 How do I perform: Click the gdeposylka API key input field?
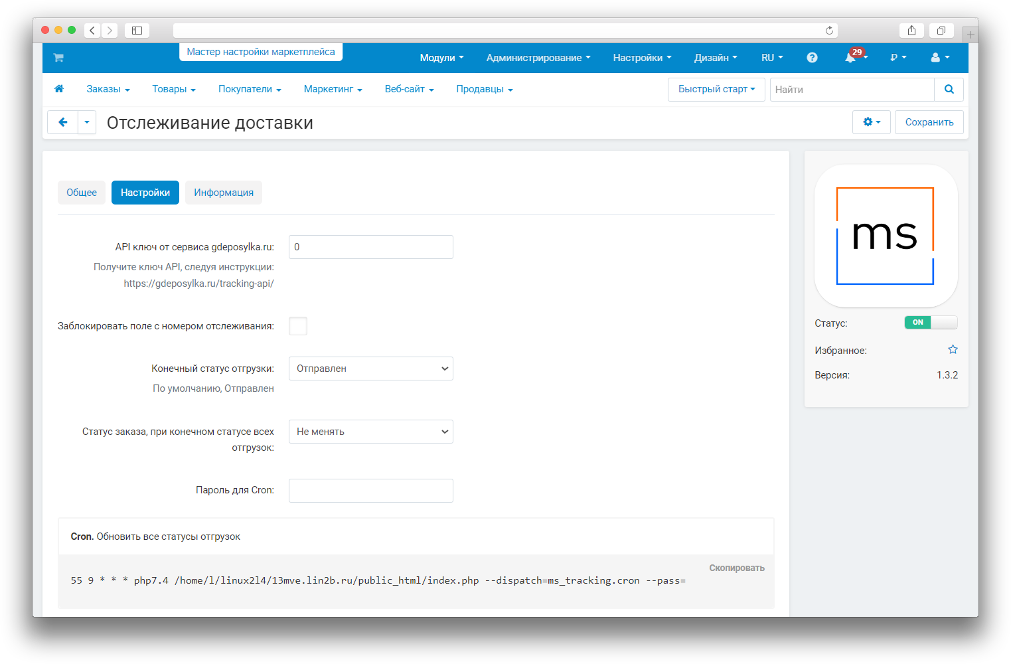click(370, 247)
